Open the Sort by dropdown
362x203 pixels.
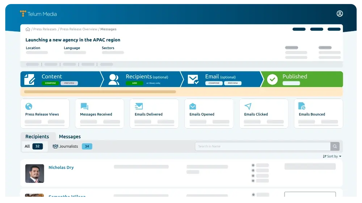332,156
